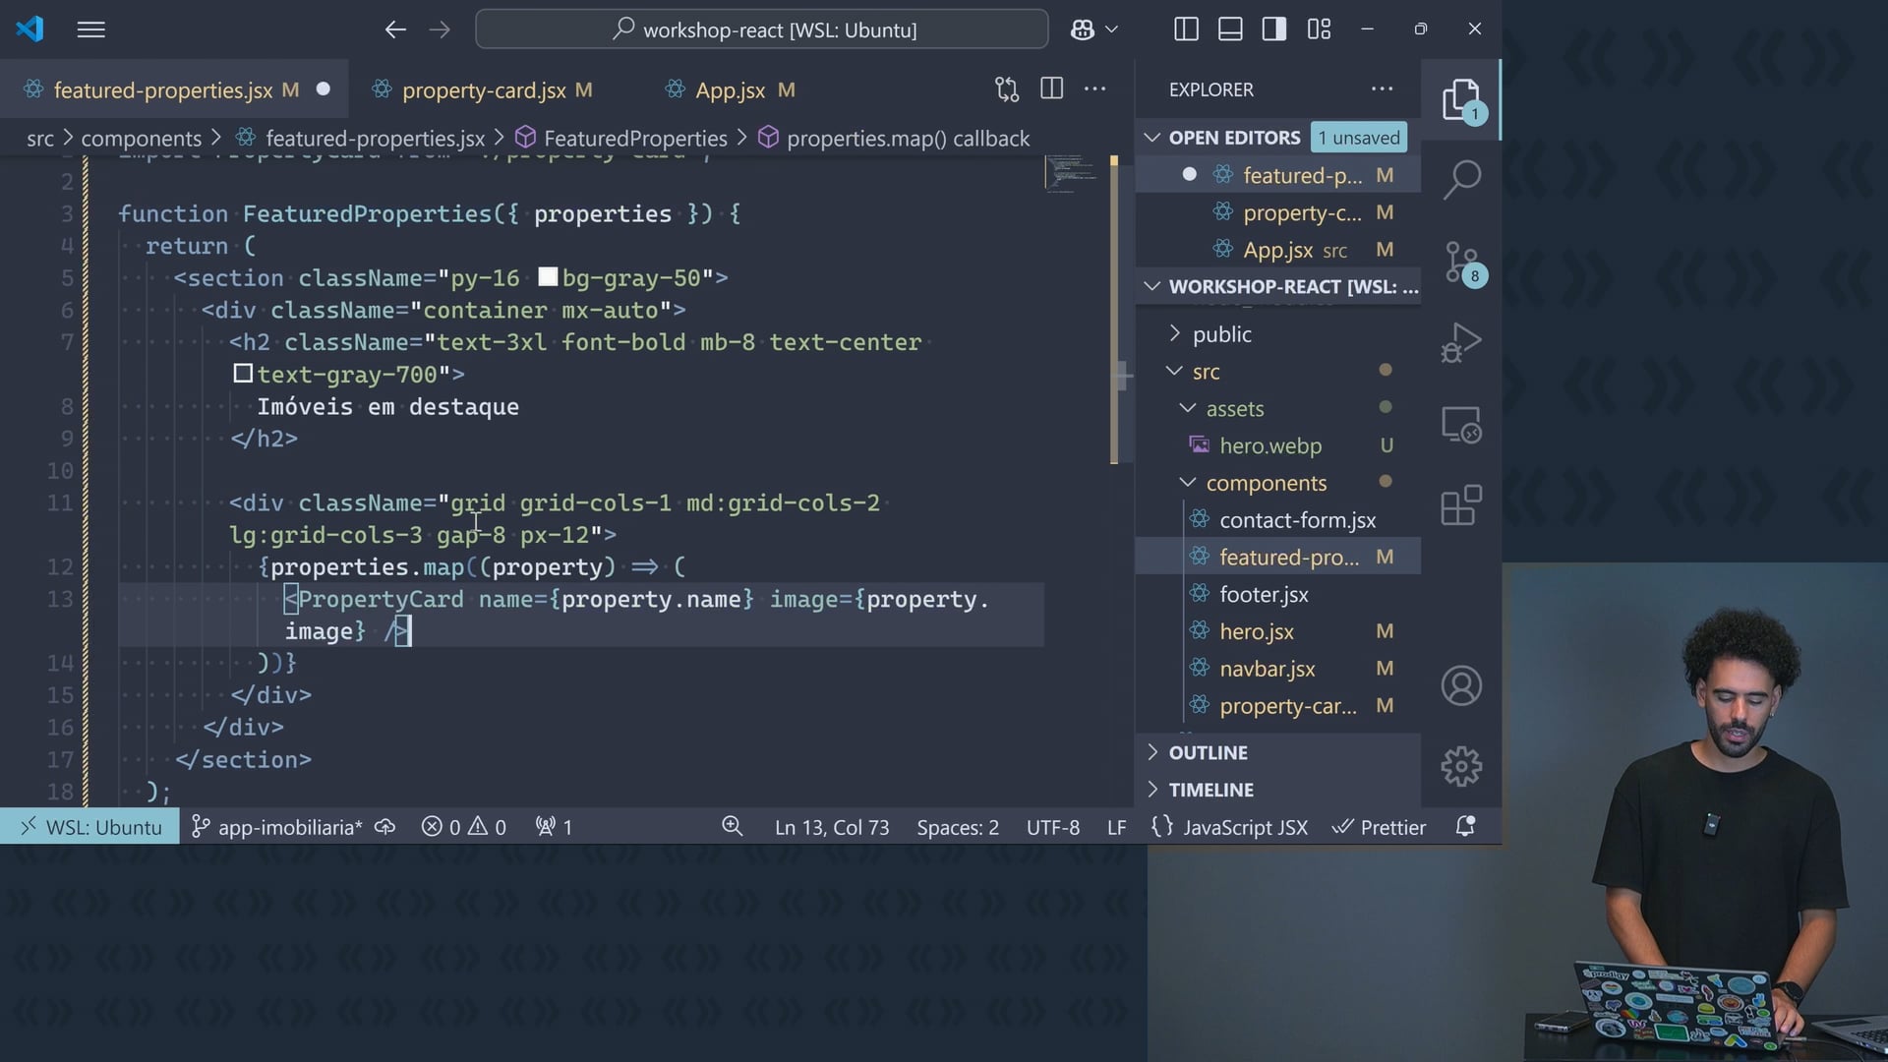Screen dimensions: 1888x1062
Task: Open the Run and Debug view
Action: pyautogui.click(x=1461, y=343)
